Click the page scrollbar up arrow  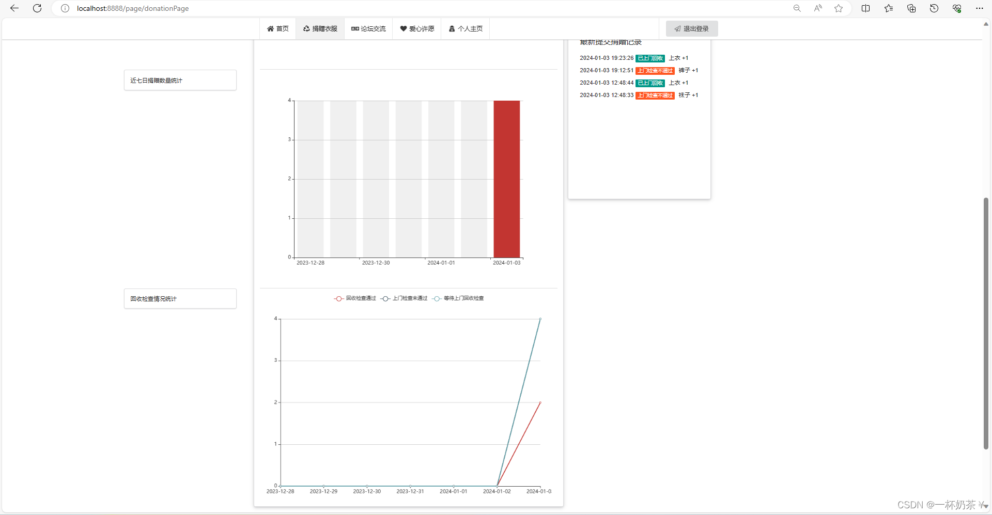986,24
